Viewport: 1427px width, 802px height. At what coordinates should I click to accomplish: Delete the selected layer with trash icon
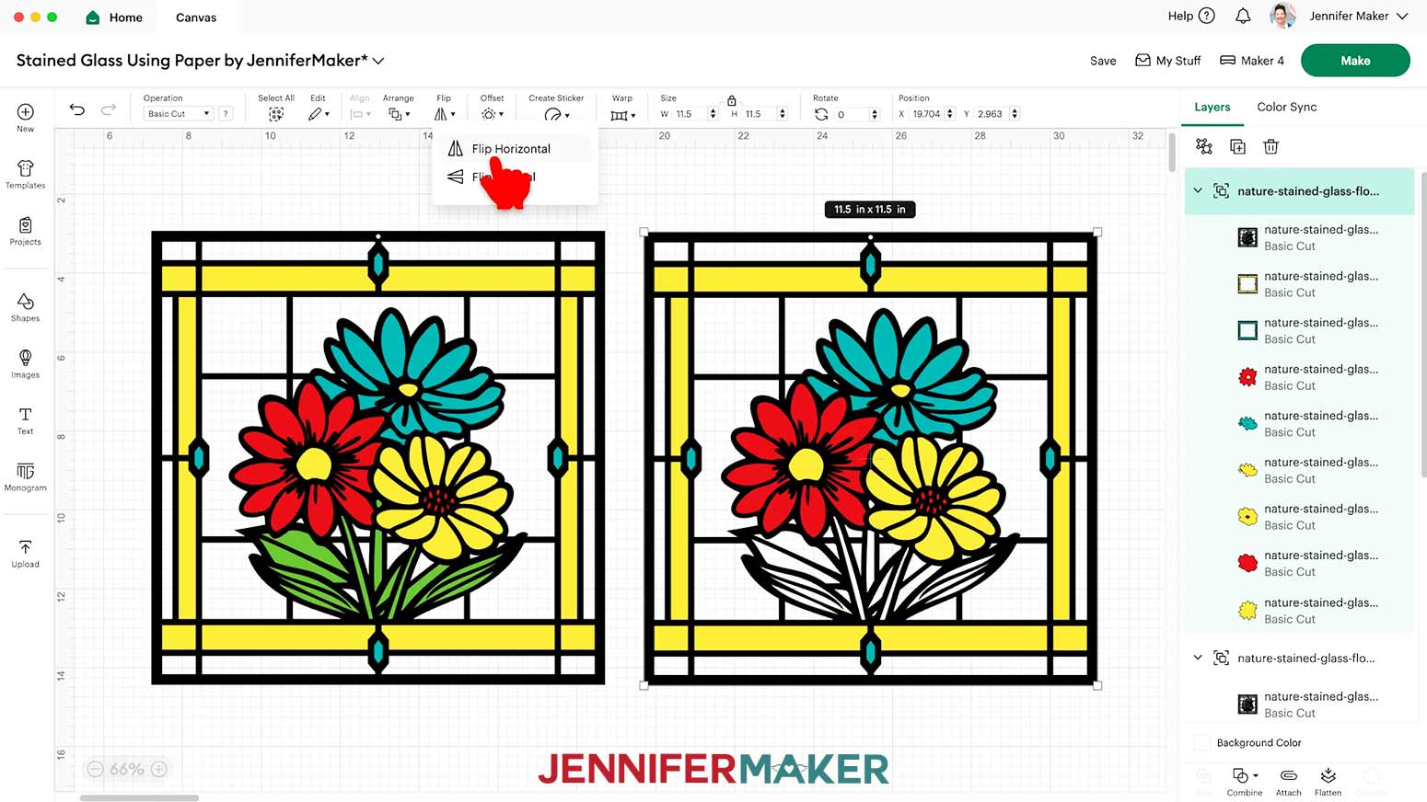(1270, 146)
